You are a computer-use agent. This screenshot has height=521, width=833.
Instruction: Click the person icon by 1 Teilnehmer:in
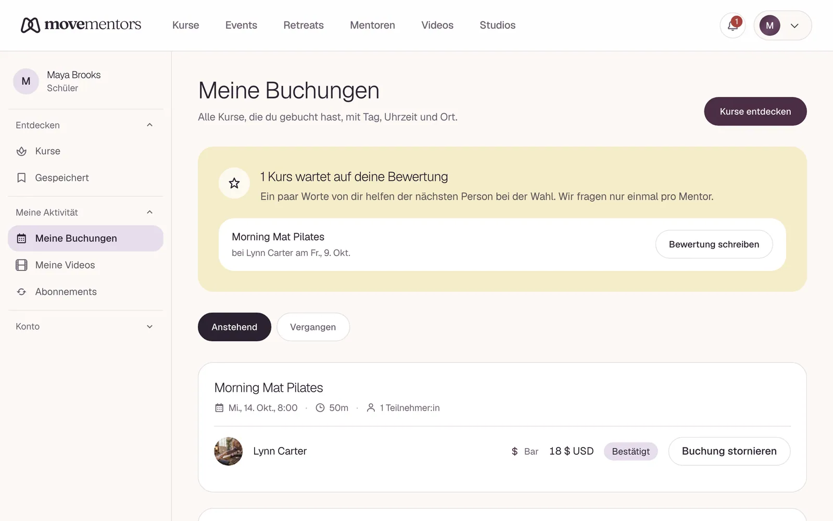371,408
